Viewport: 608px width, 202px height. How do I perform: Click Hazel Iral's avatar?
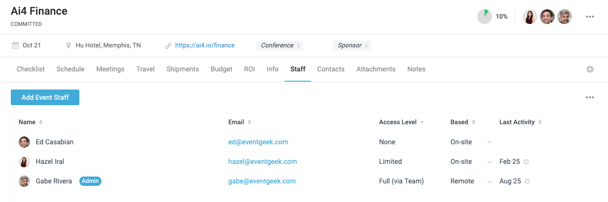click(x=24, y=162)
